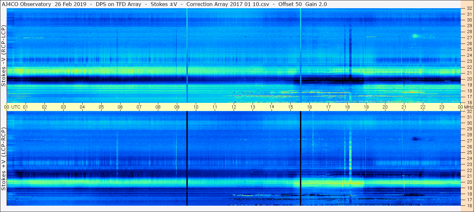This screenshot has height=212, width=474.
Task: Click 25 MHz tick on Stokes -V frequency scale
Action: 469,50
